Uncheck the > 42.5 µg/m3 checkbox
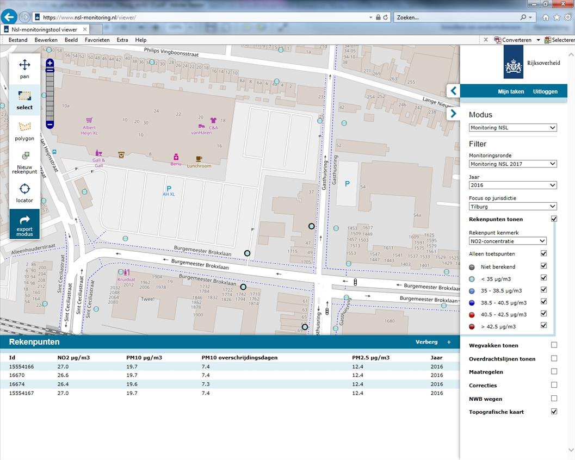 [543, 326]
